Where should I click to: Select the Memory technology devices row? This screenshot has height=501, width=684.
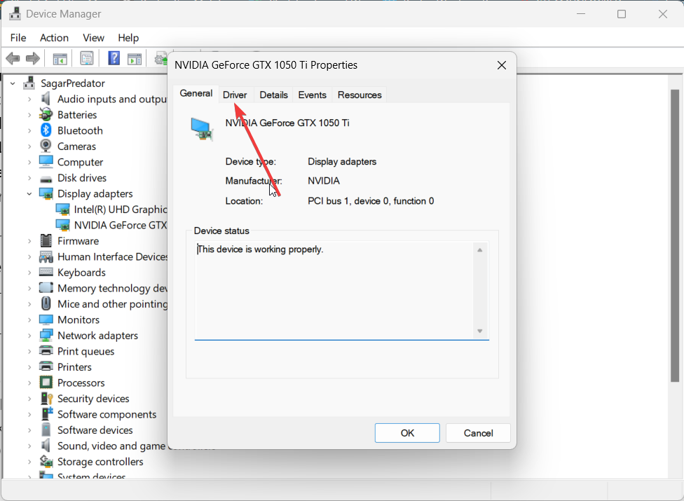point(103,288)
